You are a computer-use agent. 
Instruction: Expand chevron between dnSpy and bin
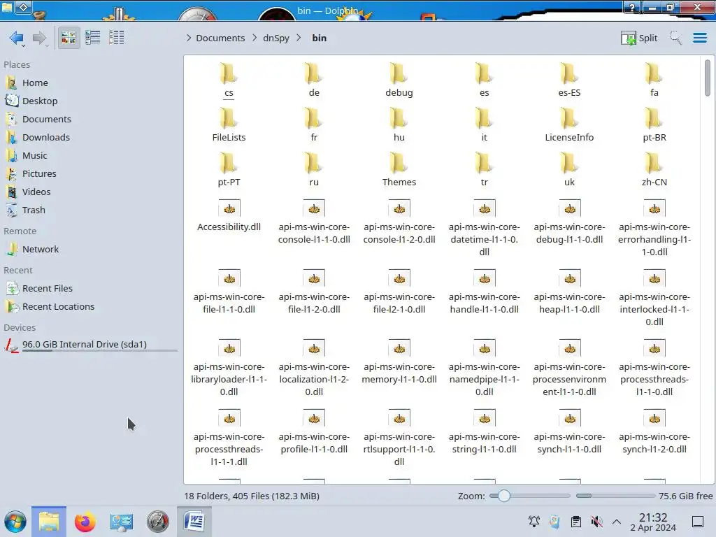pyautogui.click(x=299, y=38)
